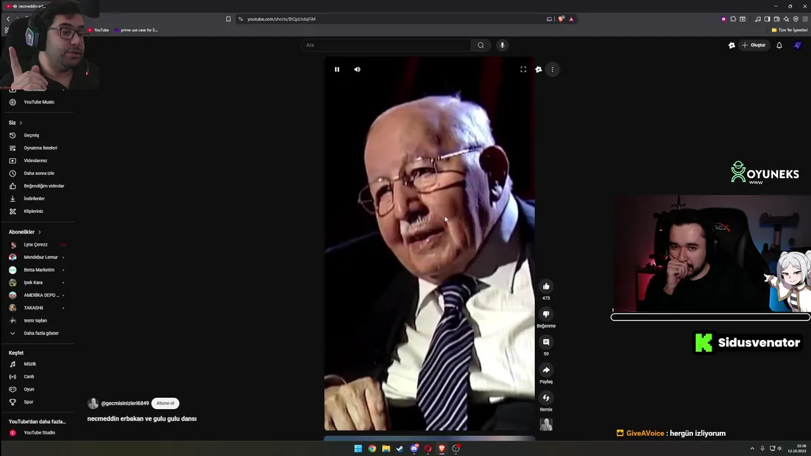Show hidden system tray icons
811x456 pixels.
pos(752,448)
